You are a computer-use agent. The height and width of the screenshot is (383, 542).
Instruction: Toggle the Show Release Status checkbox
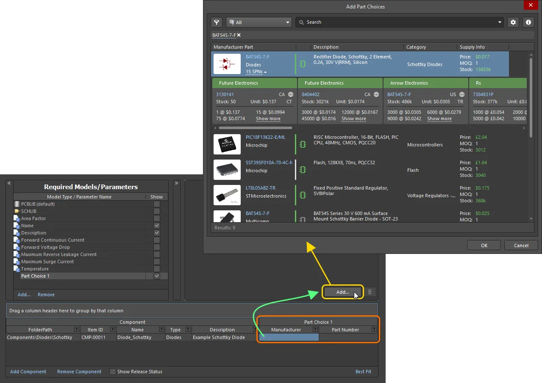(112, 372)
